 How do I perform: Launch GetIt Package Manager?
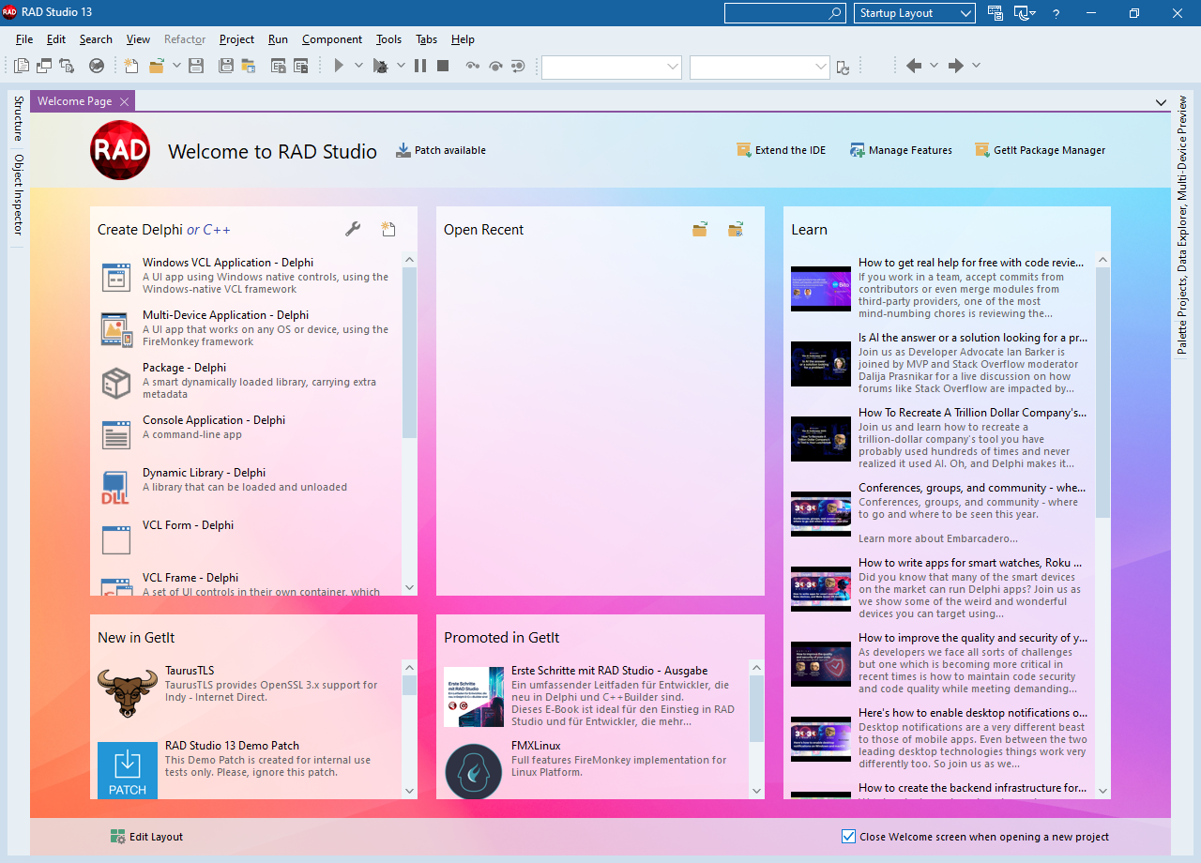pyautogui.click(x=1040, y=150)
